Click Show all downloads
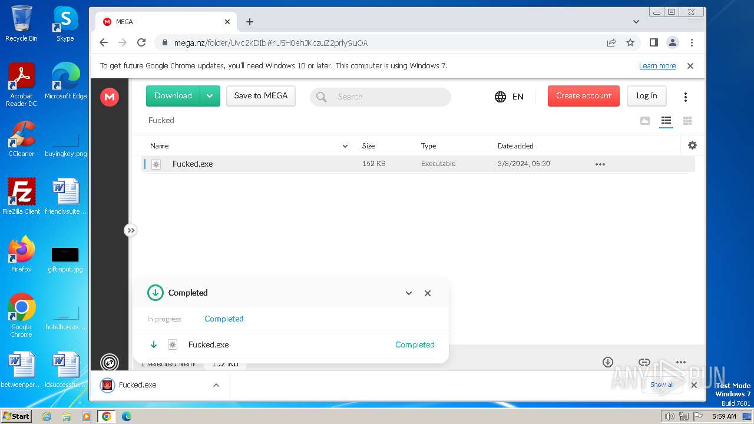The image size is (754, 424). click(662, 385)
